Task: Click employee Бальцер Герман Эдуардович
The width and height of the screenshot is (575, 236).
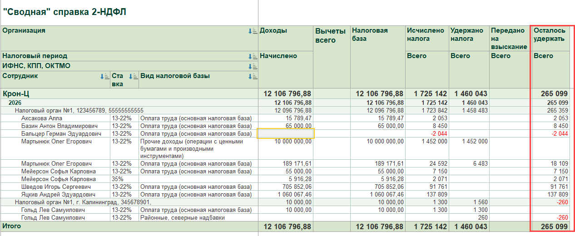Action: pyautogui.click(x=61, y=133)
